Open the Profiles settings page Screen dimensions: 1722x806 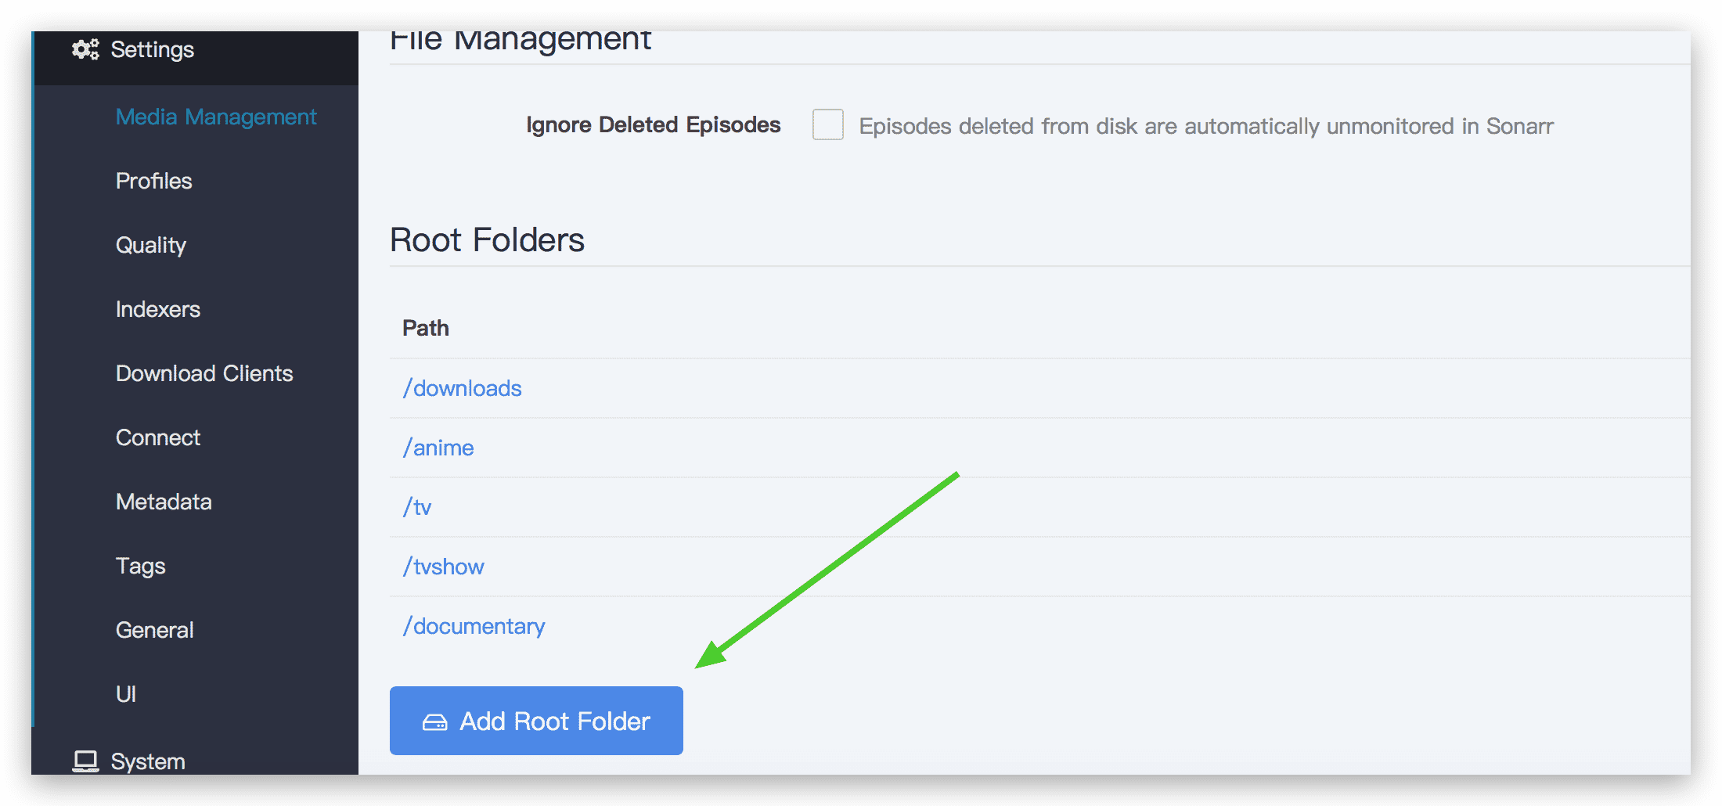(154, 181)
